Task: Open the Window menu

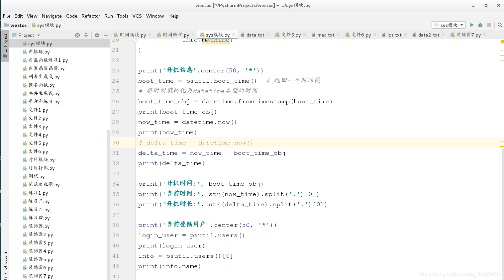Action: (x=155, y=16)
